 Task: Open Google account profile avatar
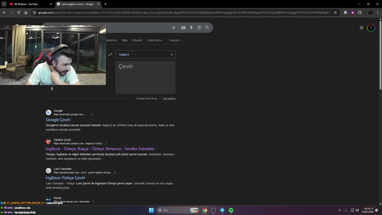coord(371,27)
